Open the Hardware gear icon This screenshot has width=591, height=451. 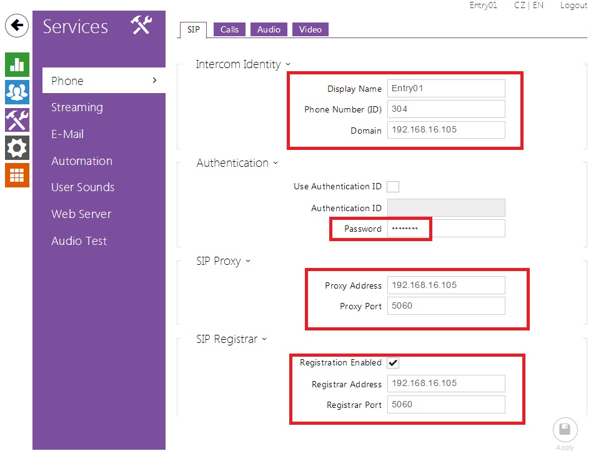[x=17, y=148]
